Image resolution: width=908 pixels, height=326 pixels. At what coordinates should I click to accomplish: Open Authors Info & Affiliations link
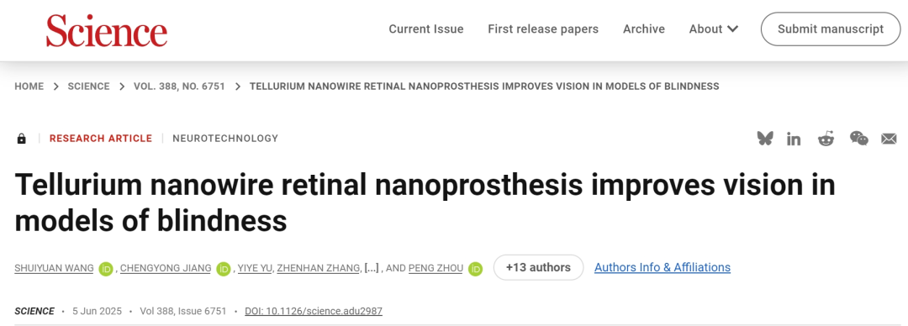[663, 267]
